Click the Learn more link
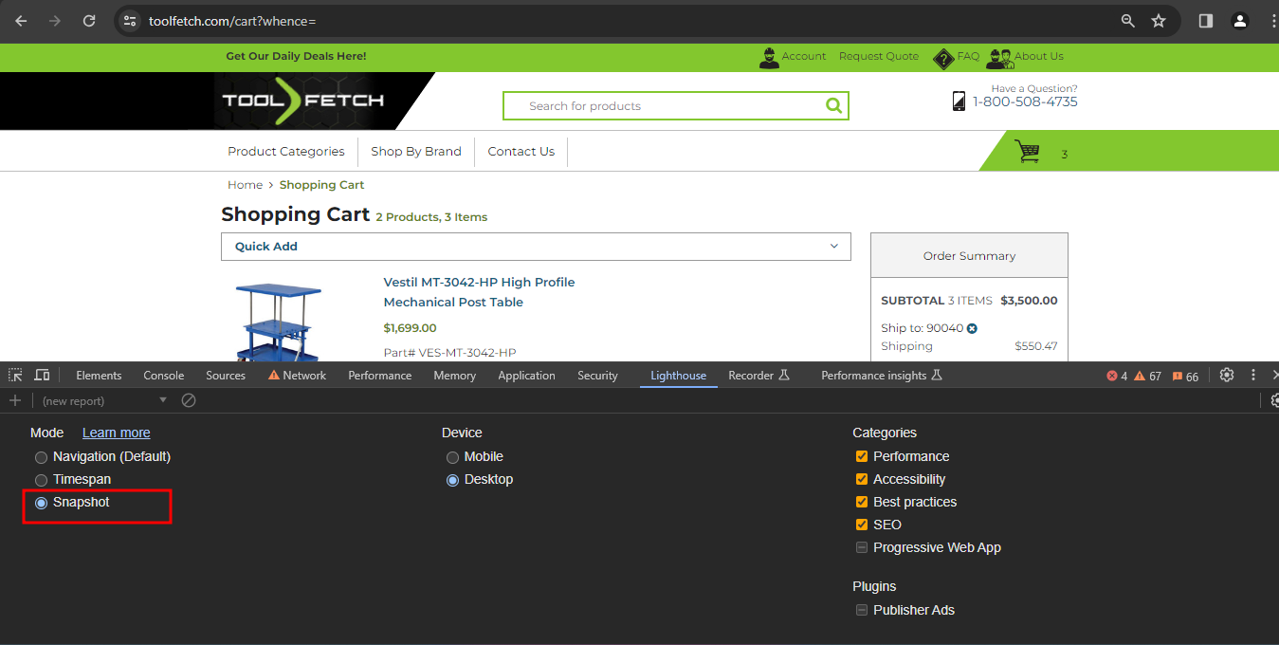The width and height of the screenshot is (1279, 645). pos(116,433)
